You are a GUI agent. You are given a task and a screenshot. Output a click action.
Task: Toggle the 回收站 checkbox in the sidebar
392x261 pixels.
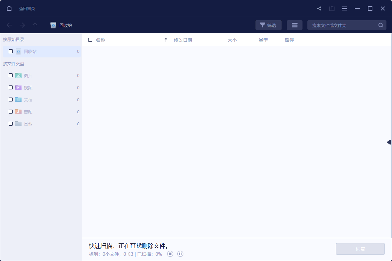(x=10, y=51)
